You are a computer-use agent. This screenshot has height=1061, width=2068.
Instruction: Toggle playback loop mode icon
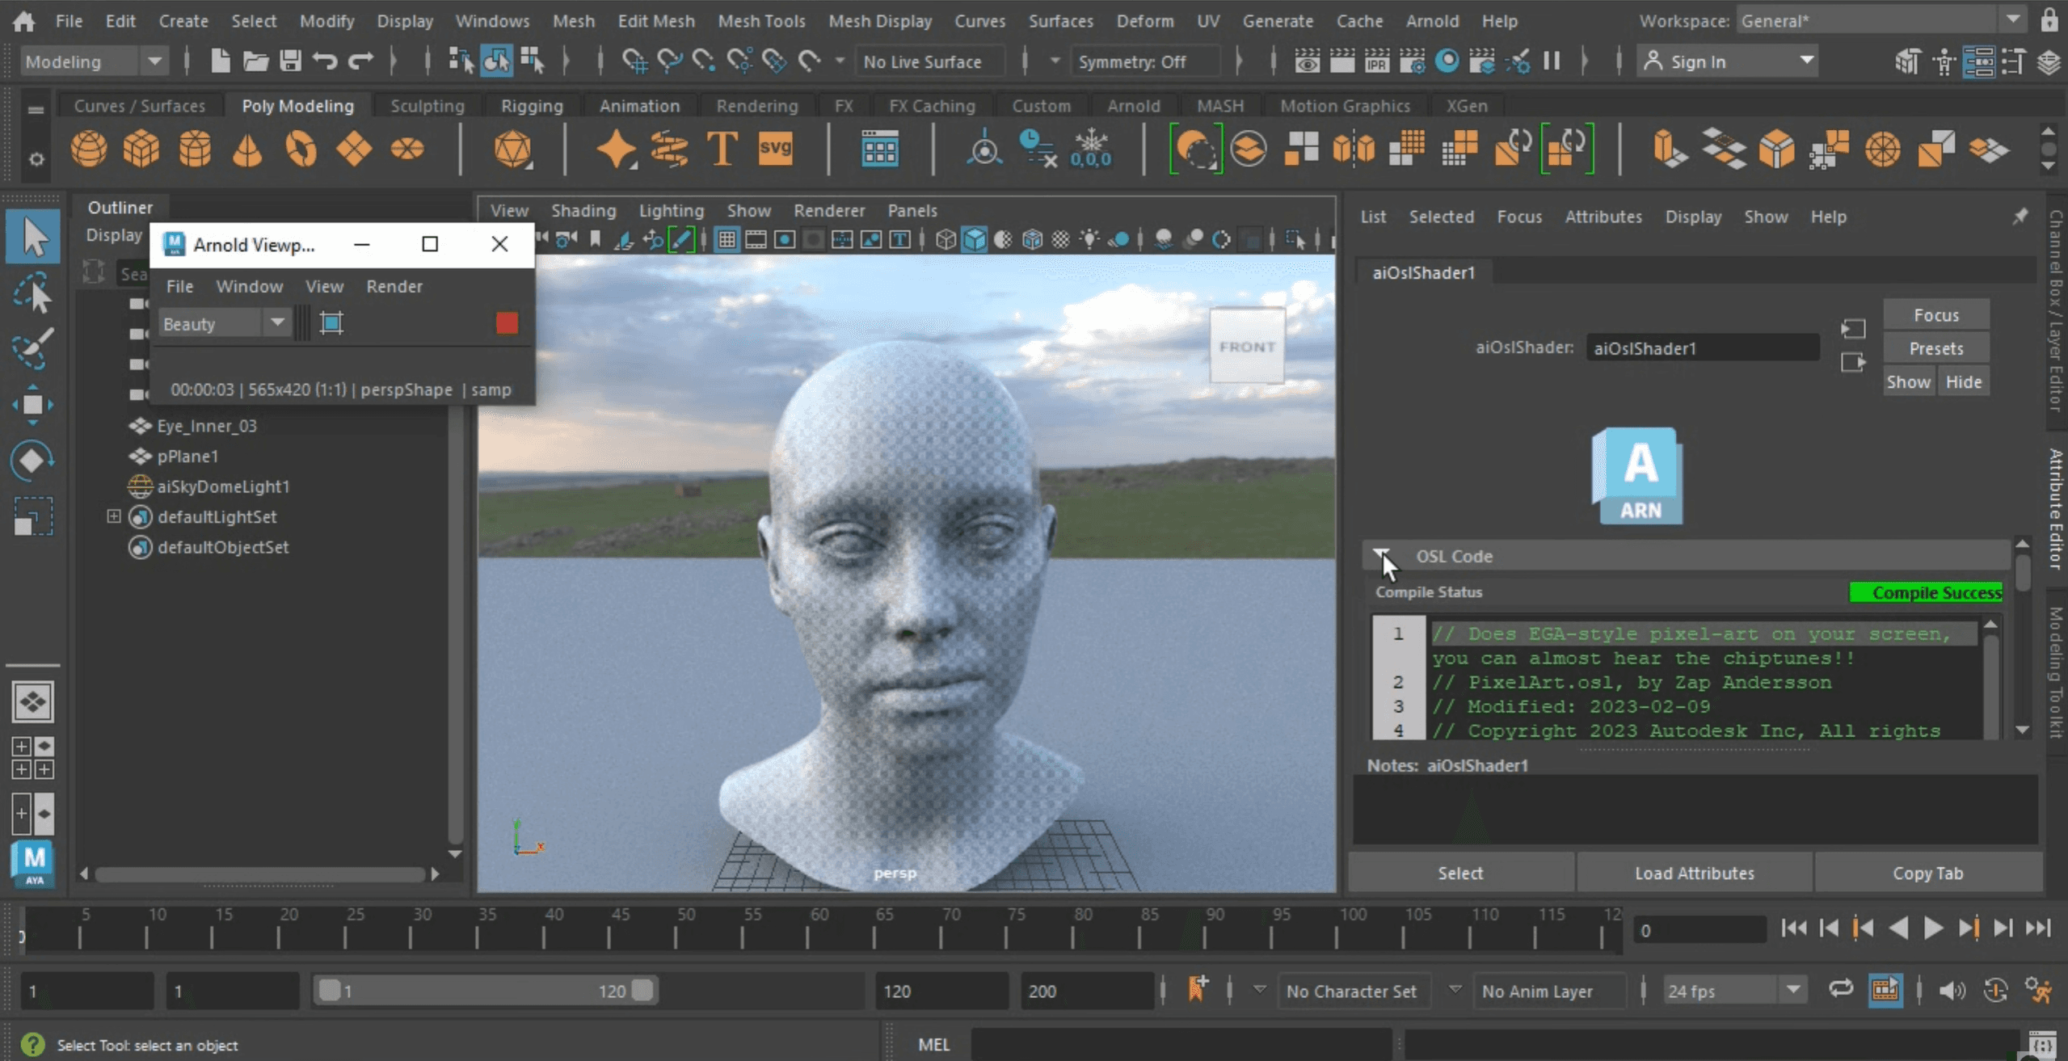click(x=1840, y=990)
